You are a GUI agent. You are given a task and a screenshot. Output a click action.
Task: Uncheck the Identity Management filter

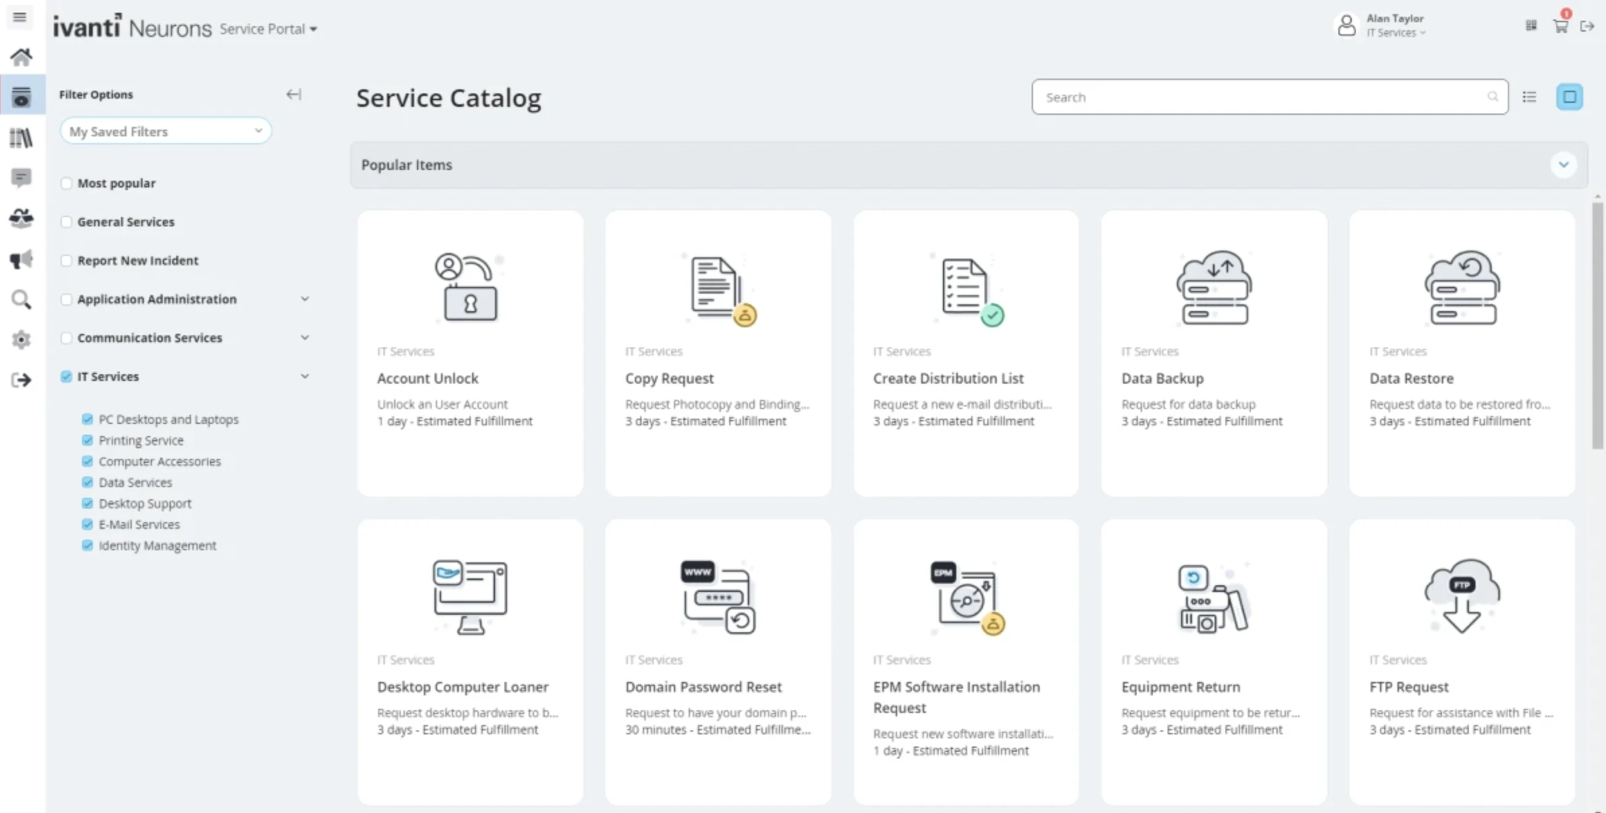(87, 546)
